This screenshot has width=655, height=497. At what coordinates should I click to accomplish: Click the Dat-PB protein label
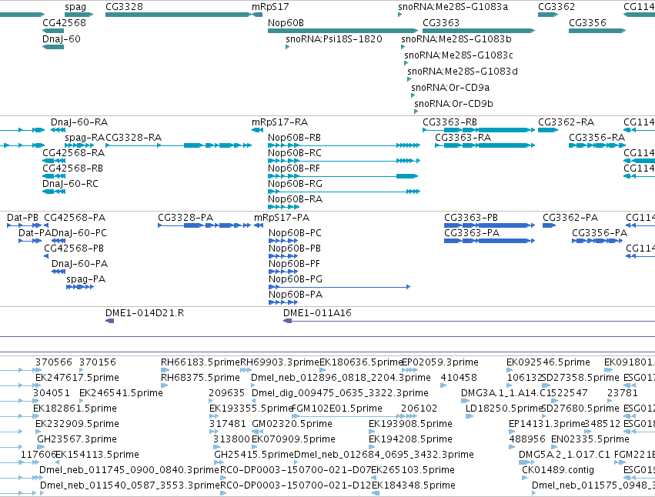tap(22, 218)
